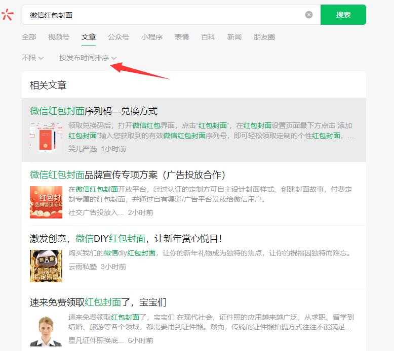Clear the search box with the X icon
The height and width of the screenshot is (351, 394).
(x=309, y=15)
